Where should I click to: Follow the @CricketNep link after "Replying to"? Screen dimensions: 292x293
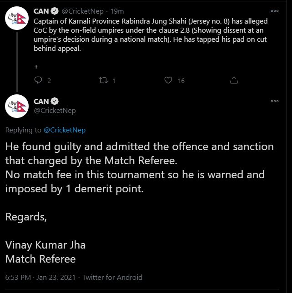click(x=65, y=130)
